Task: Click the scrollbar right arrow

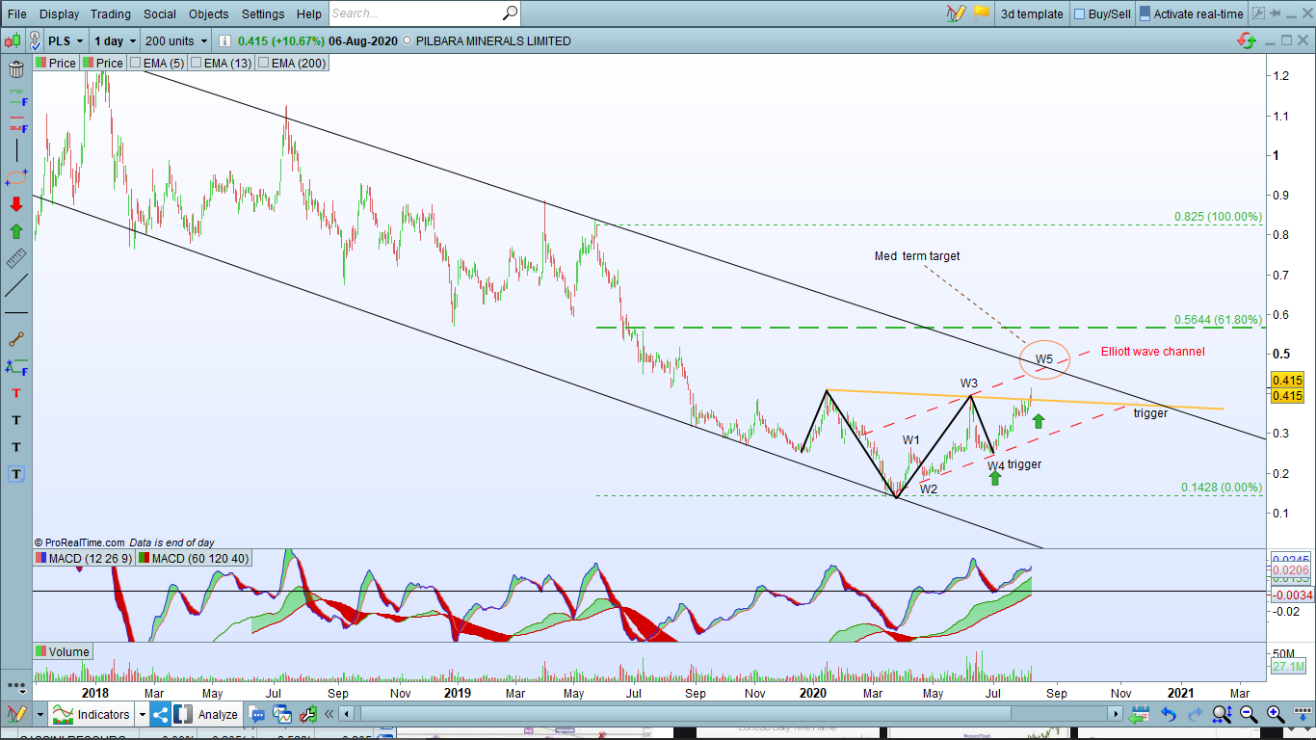Action: point(1117,714)
